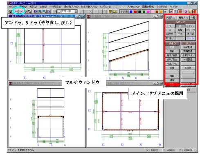
Task: Choose 距離配置 in the サブ menu
Action: click(x=188, y=51)
